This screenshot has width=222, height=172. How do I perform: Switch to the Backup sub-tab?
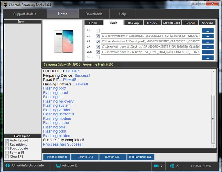click(133, 23)
